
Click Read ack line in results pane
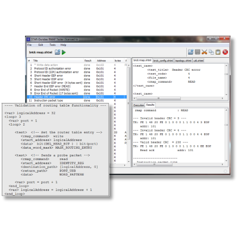click(166, 150)
